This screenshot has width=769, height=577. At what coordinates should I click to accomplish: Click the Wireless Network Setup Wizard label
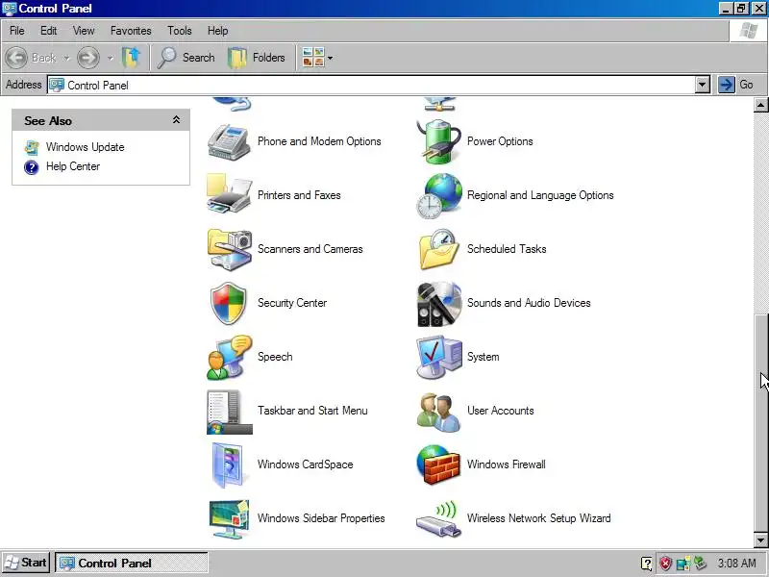539,518
